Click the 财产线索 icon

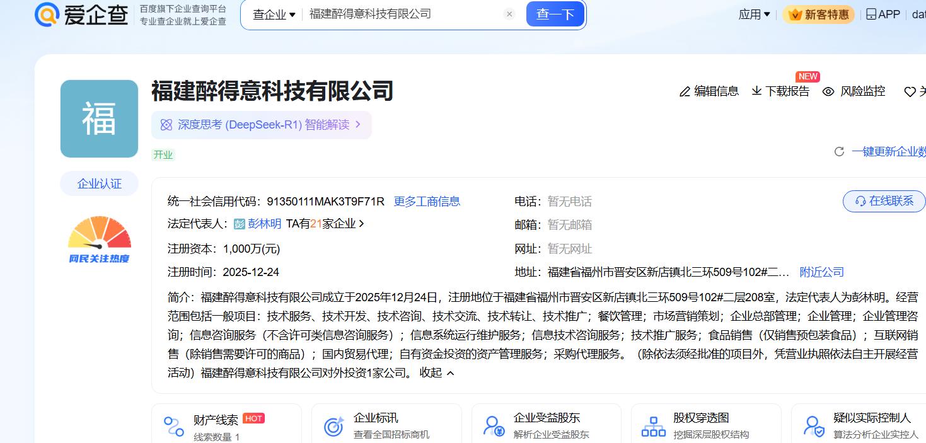[x=174, y=426]
